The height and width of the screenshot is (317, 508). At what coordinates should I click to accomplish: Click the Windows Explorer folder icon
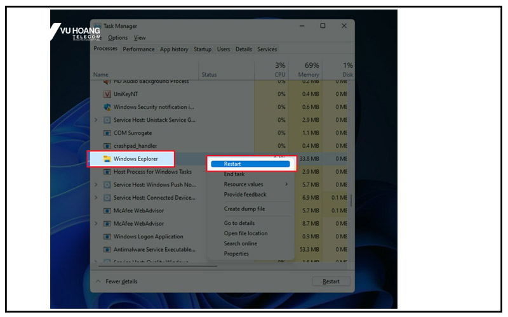[107, 159]
